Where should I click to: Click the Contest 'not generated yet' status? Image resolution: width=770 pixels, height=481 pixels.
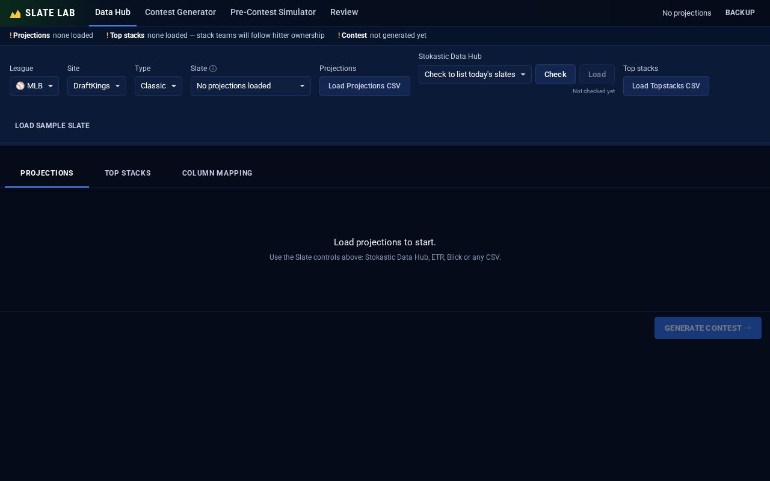pos(382,35)
